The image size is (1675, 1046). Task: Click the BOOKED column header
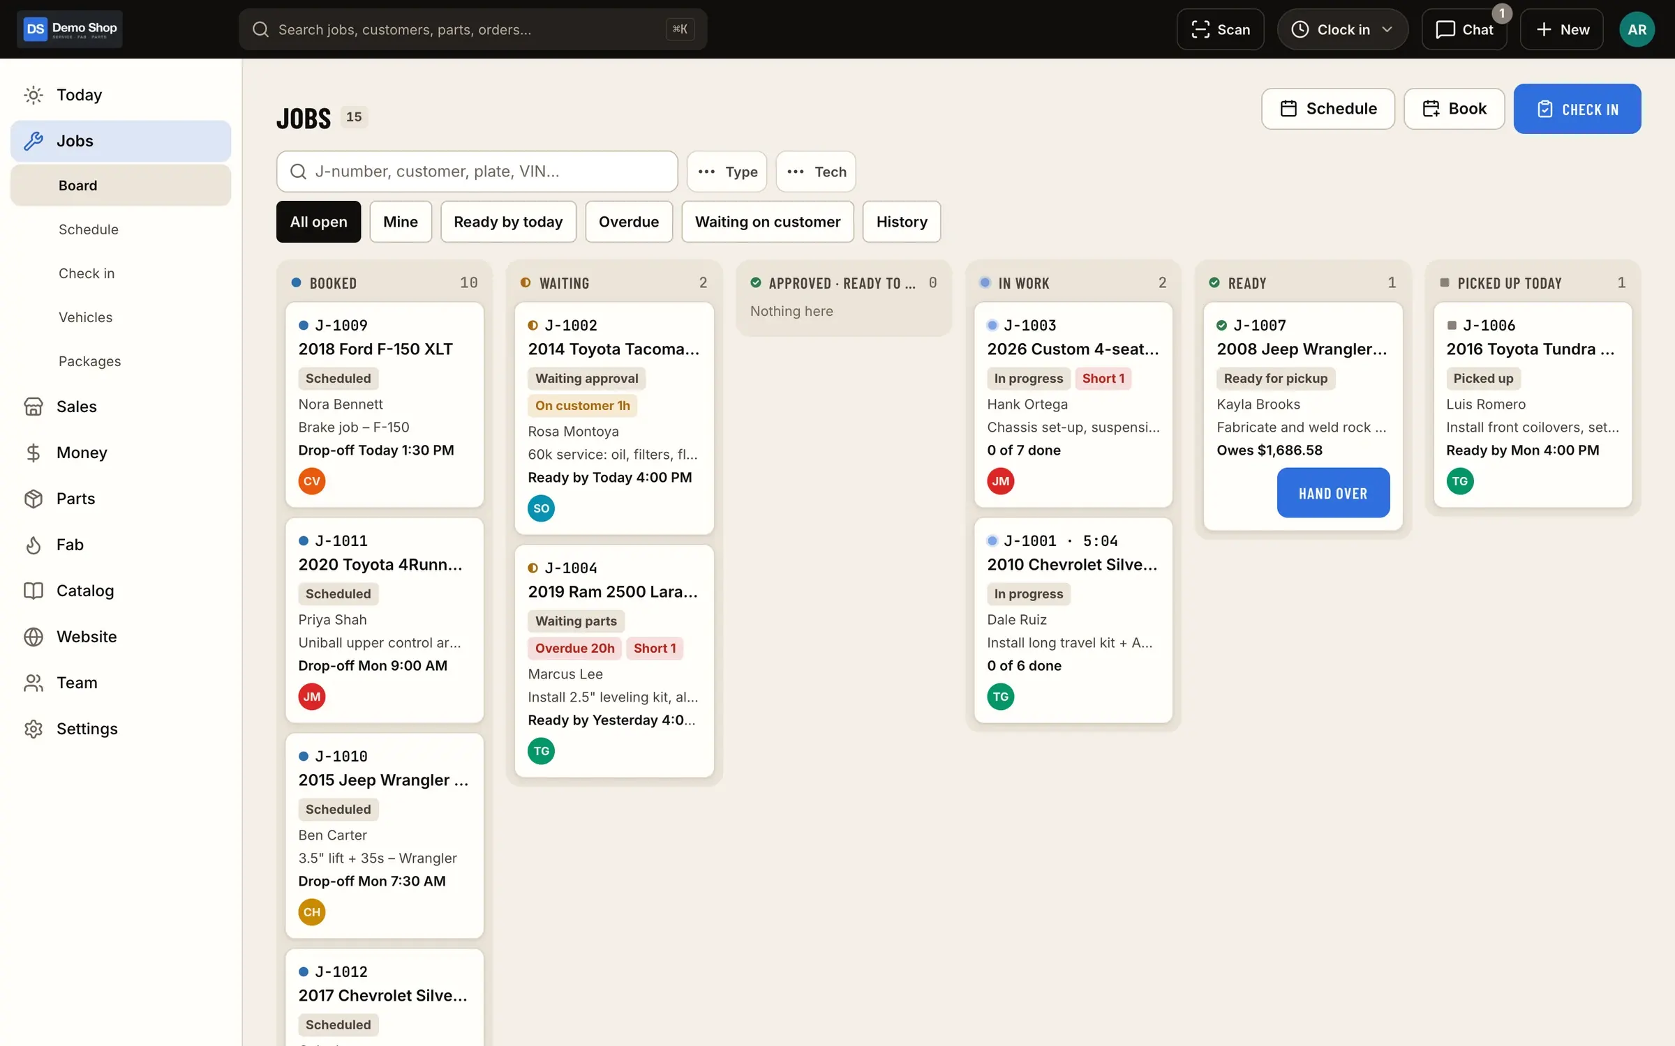coord(385,282)
